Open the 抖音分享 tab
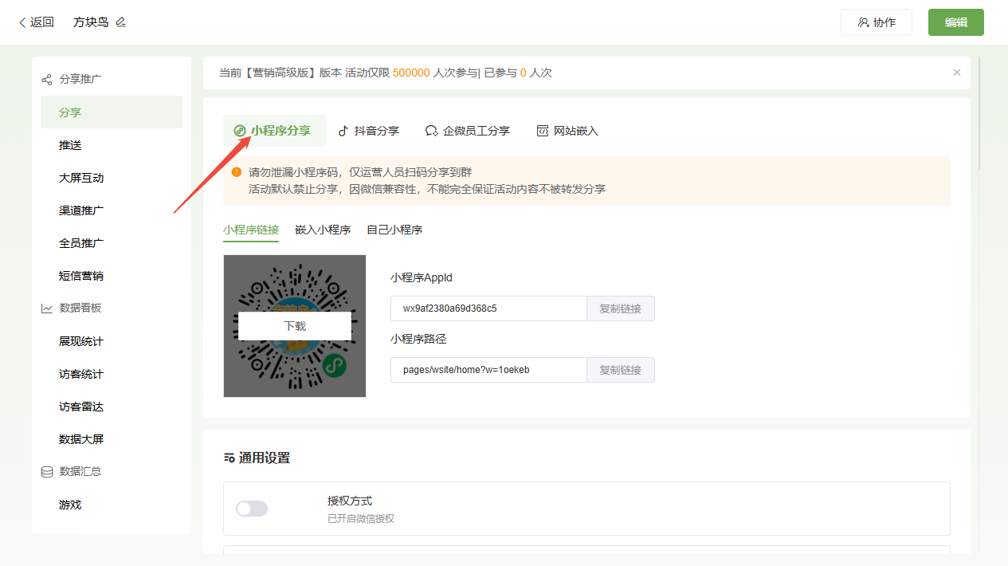This screenshot has width=1008, height=566. coord(368,131)
